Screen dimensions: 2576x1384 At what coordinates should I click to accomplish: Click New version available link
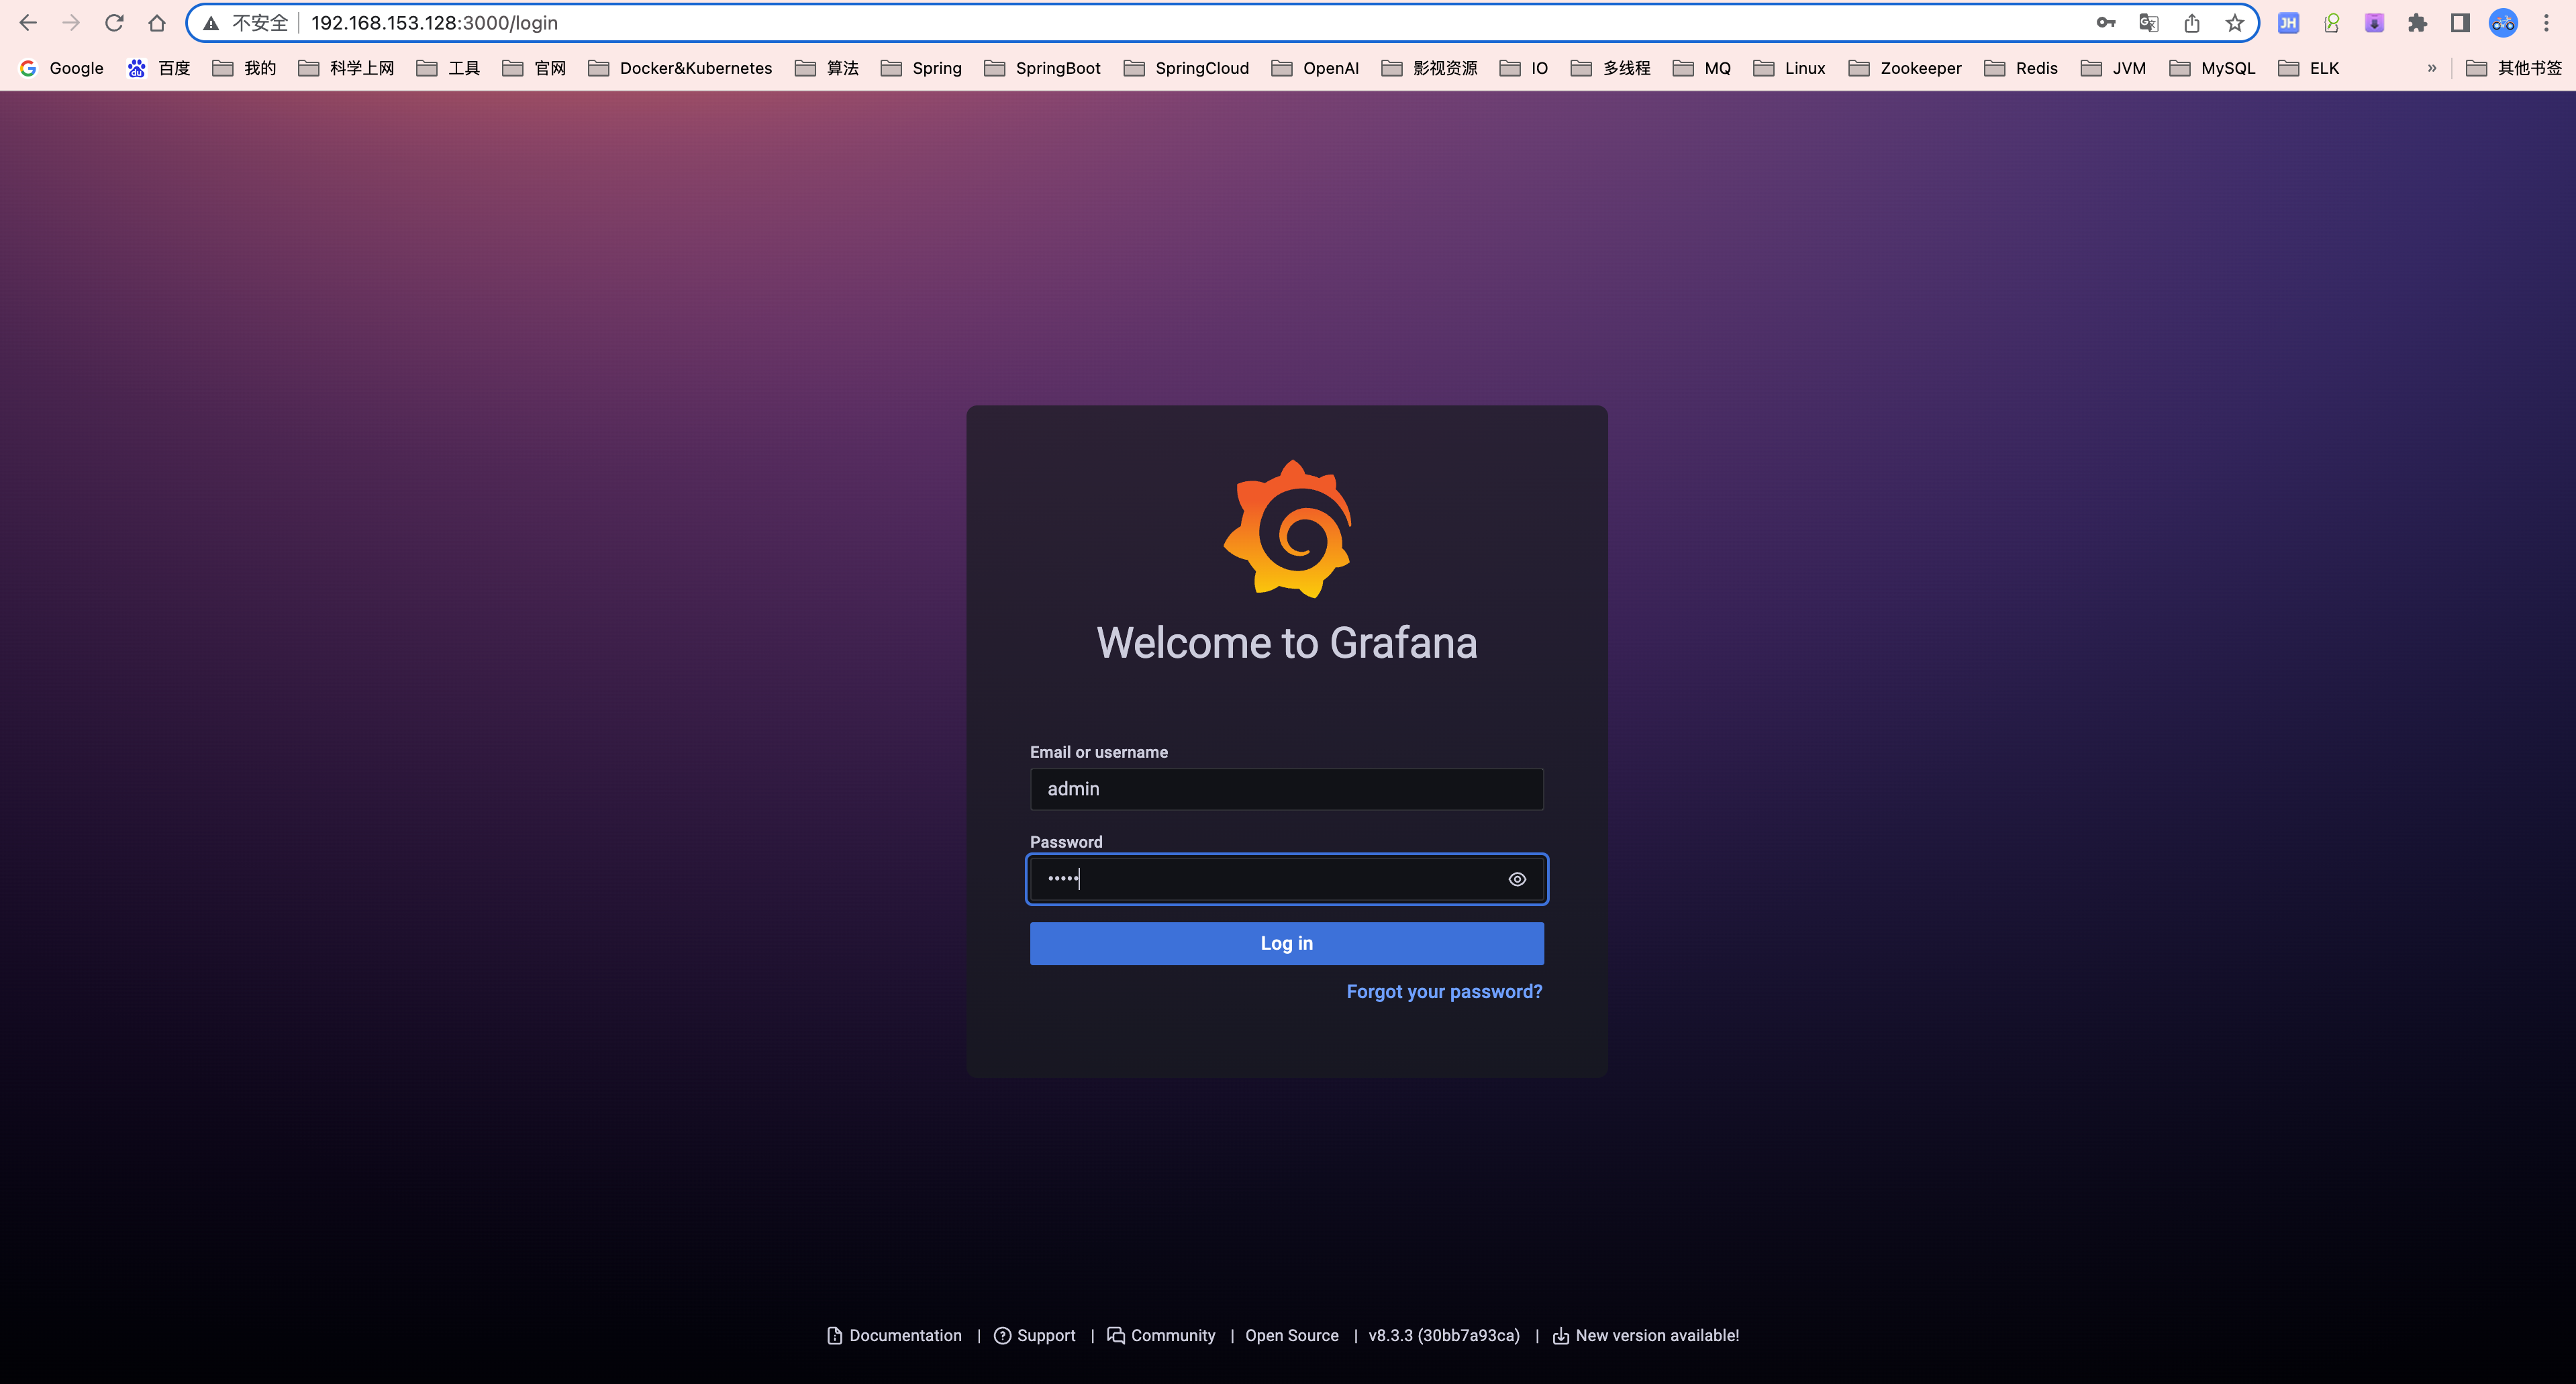(1646, 1335)
